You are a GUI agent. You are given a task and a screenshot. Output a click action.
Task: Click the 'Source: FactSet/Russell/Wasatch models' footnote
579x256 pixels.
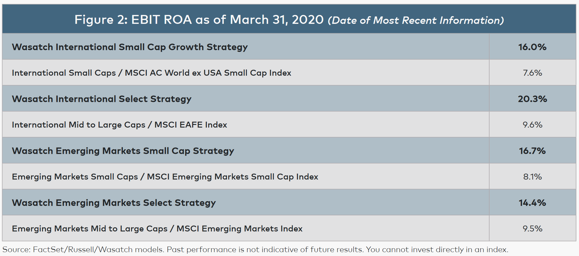(83, 250)
